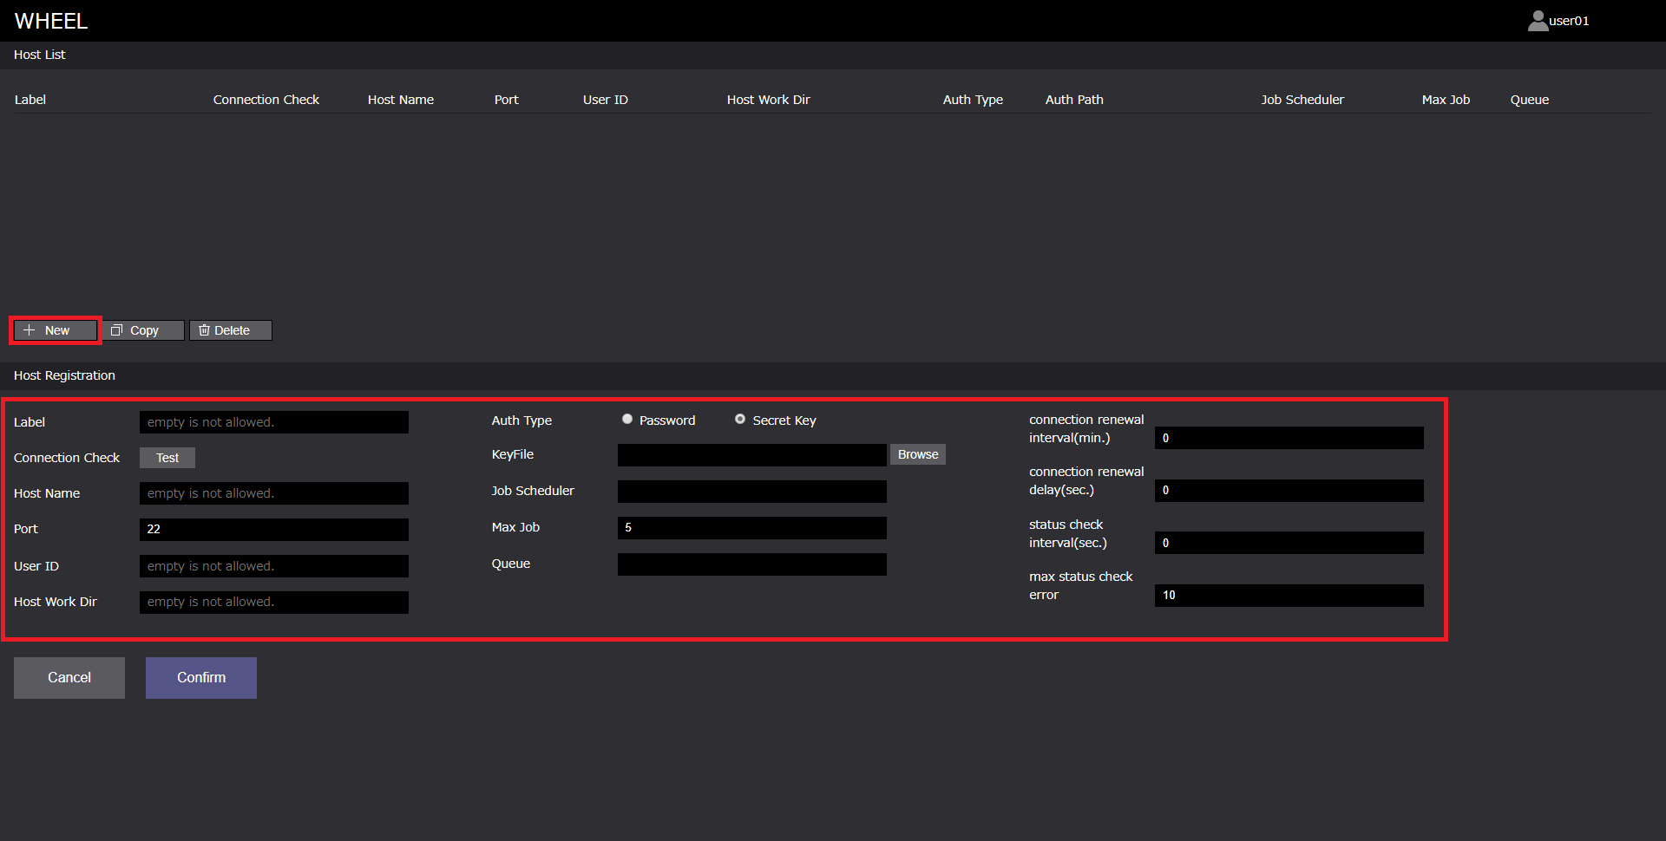Click the Job Scheduler input field
Screen dimensions: 1666x841
(x=751, y=492)
